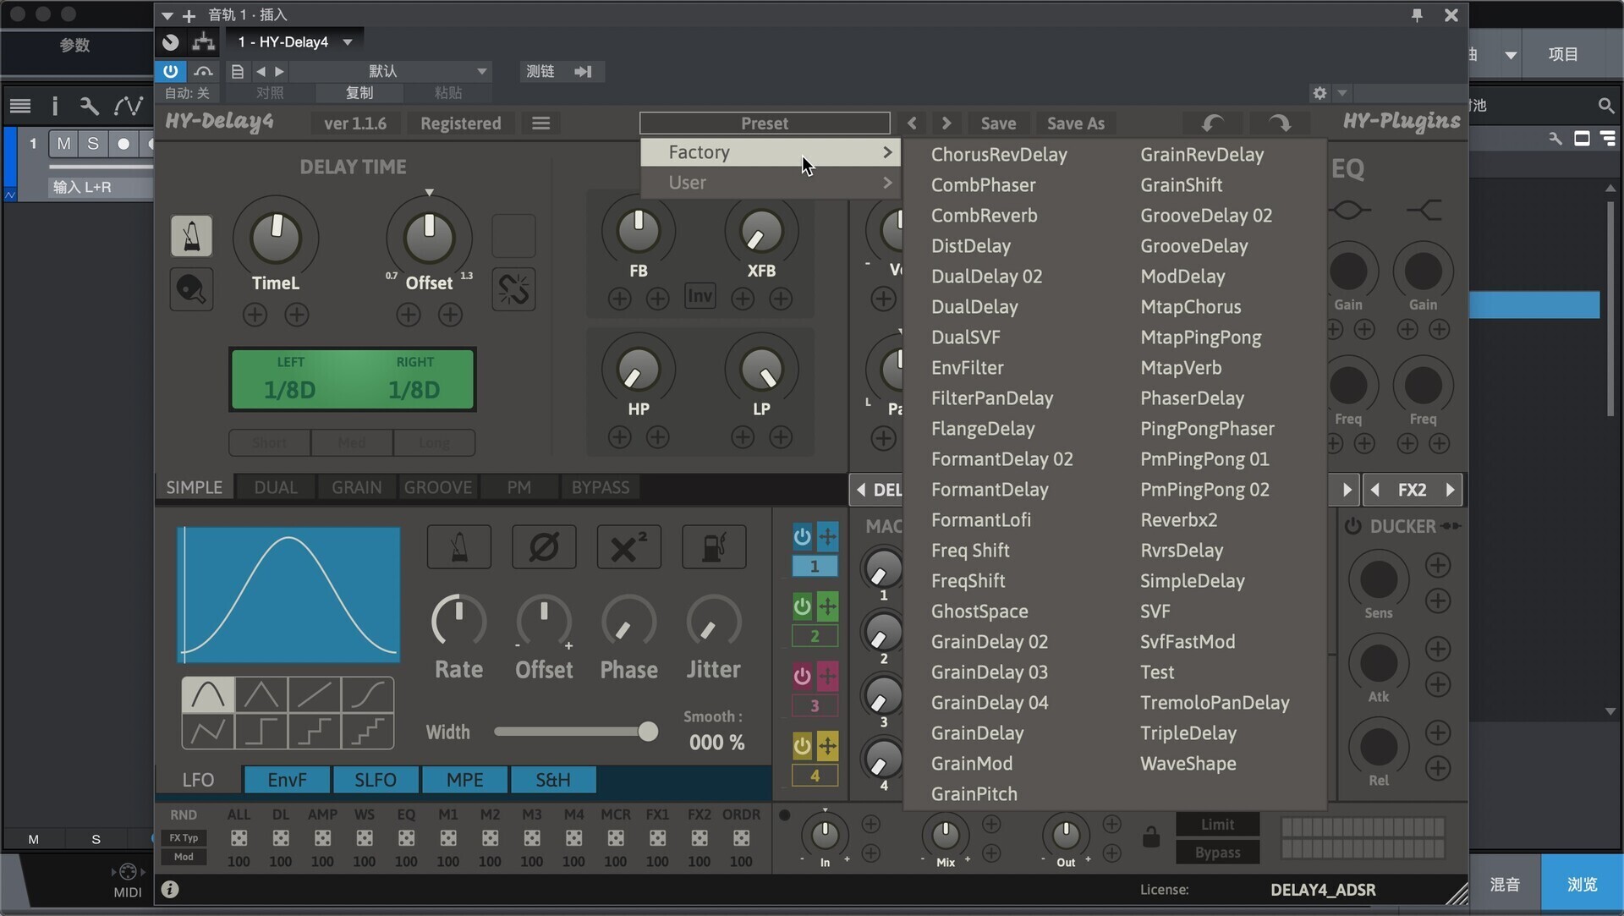Click the LFO waveform display
Image resolution: width=1624 pixels, height=916 pixels.
click(x=288, y=595)
